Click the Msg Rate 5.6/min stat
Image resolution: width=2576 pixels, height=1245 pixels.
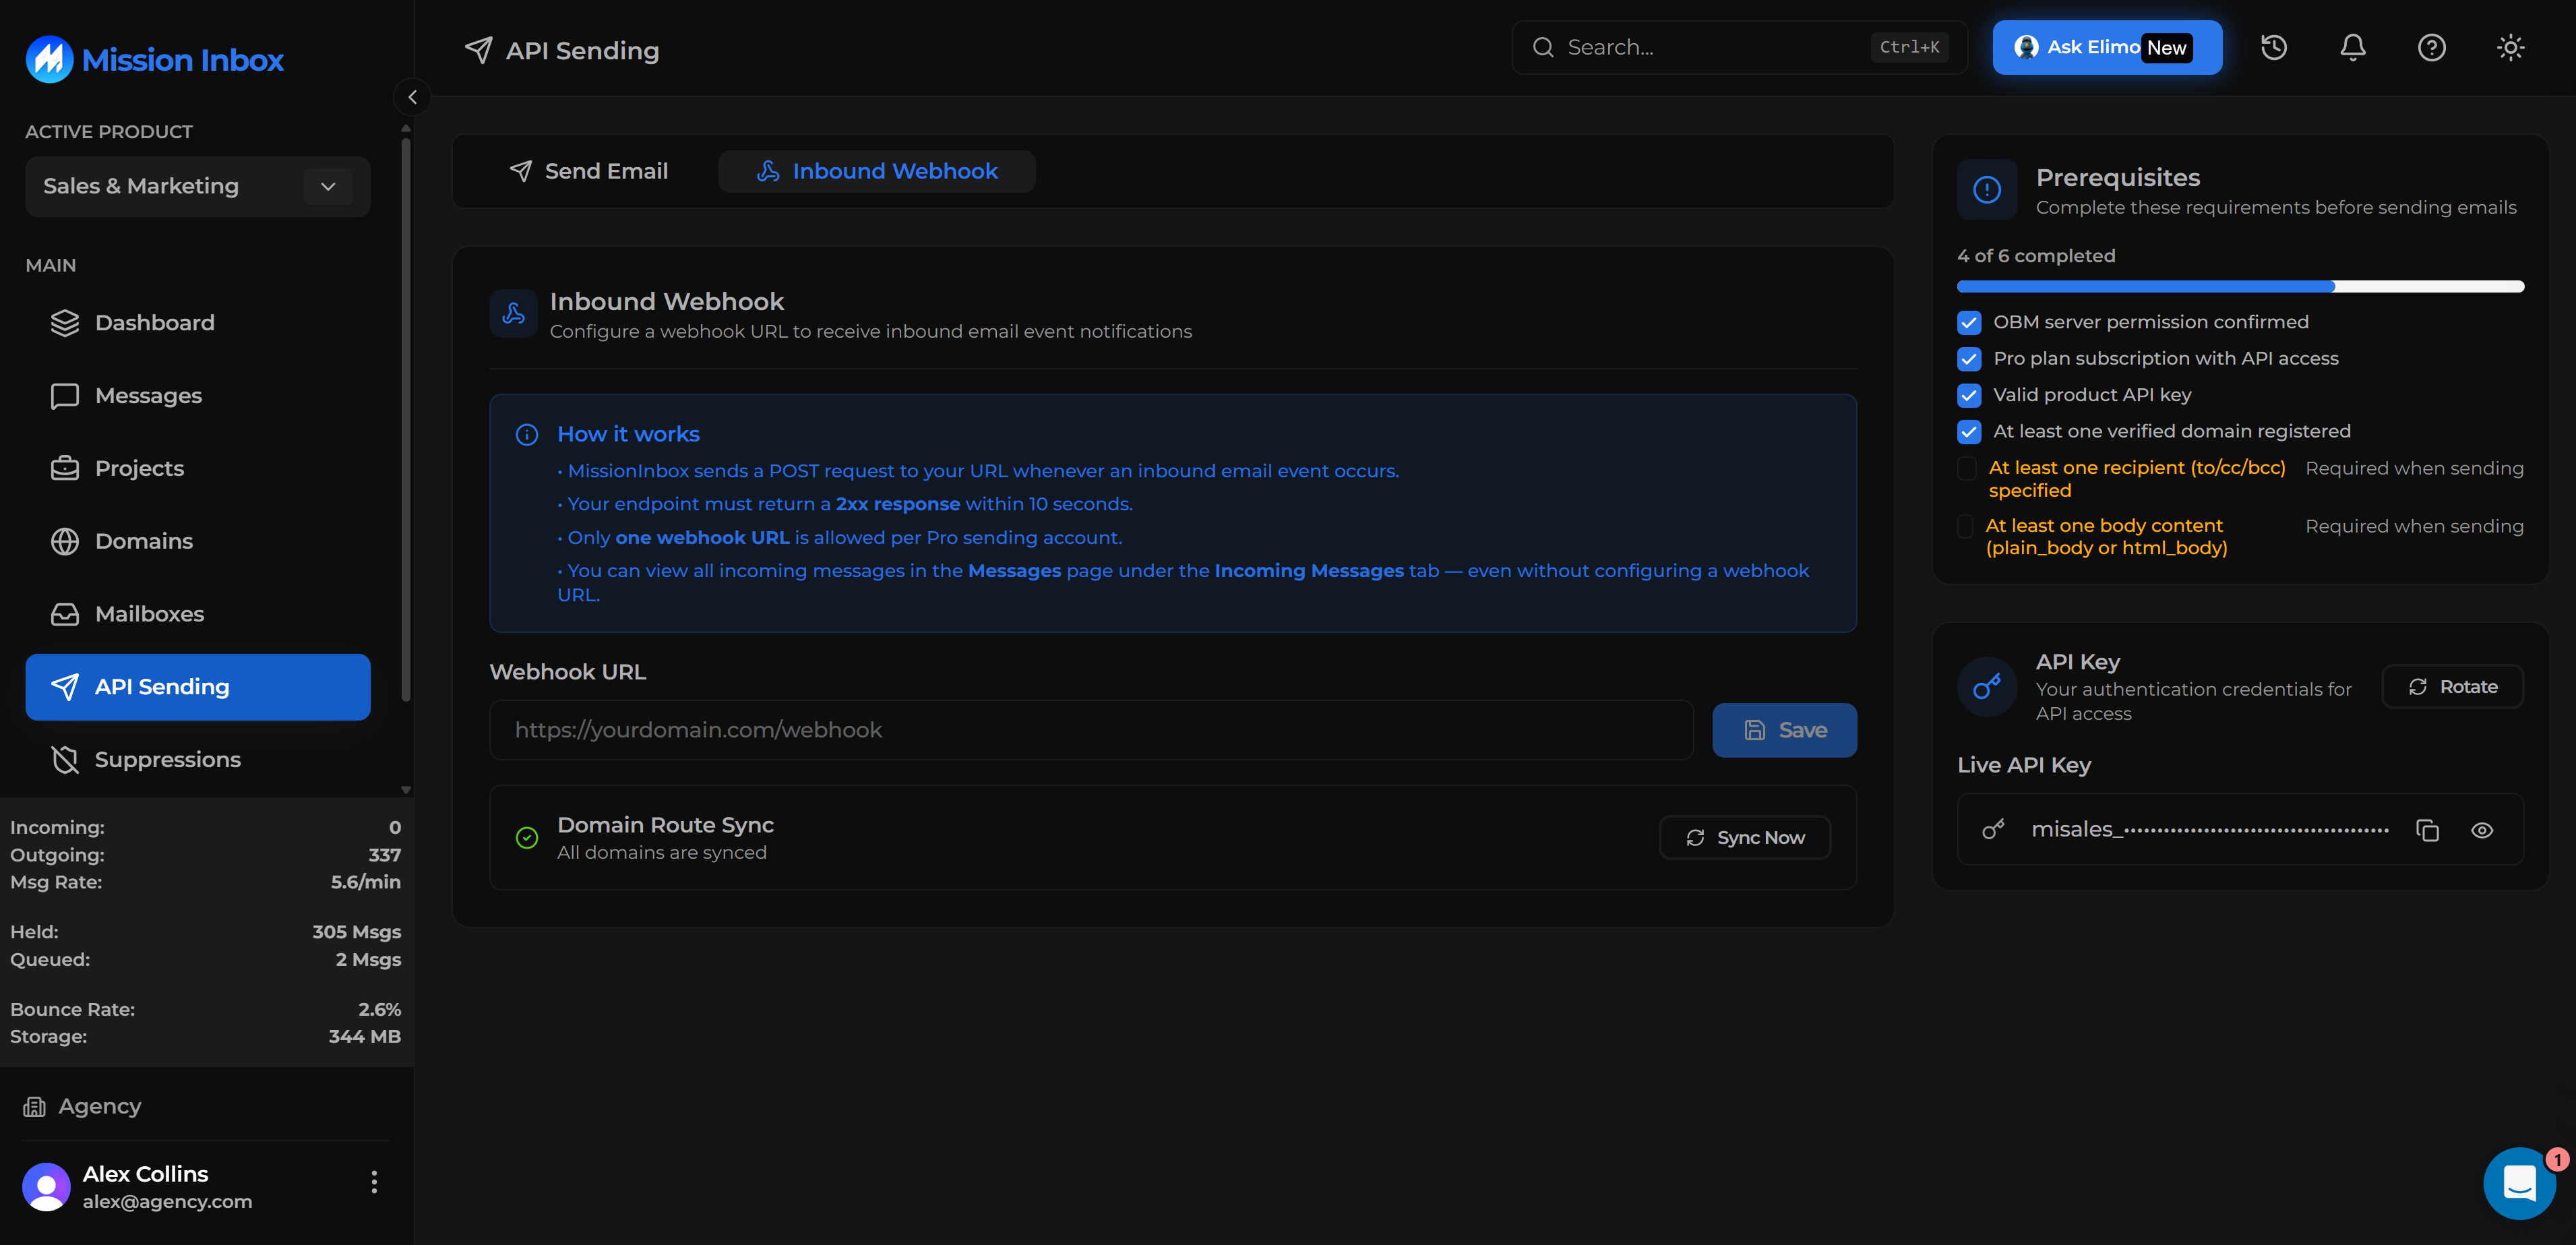(x=205, y=882)
